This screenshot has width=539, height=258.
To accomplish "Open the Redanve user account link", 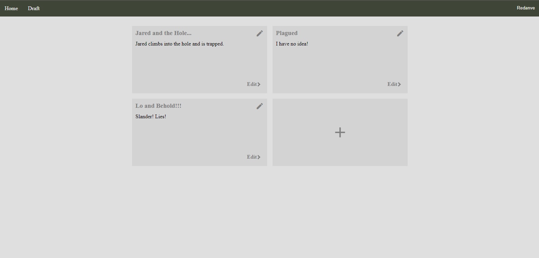I will pos(525,8).
